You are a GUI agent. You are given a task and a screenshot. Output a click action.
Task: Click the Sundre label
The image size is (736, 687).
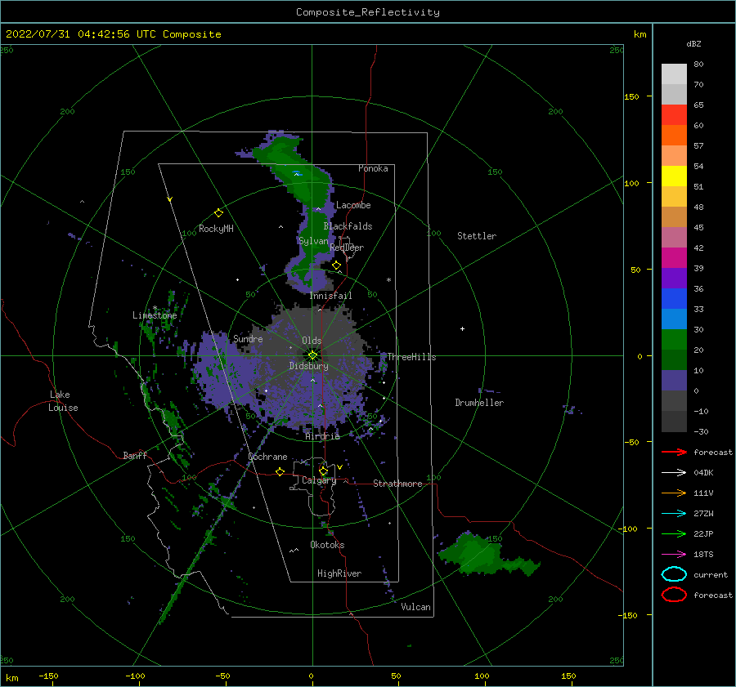tap(248, 338)
